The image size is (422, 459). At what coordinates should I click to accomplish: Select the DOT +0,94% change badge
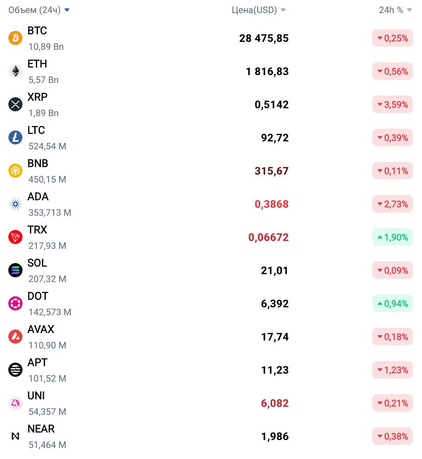tap(392, 303)
